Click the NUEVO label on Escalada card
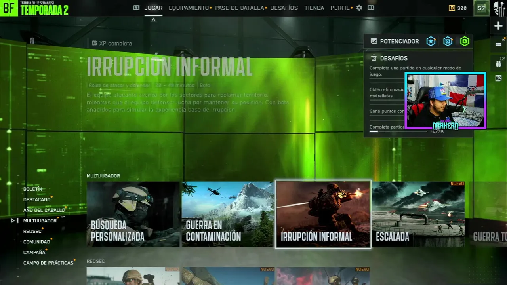 457,184
